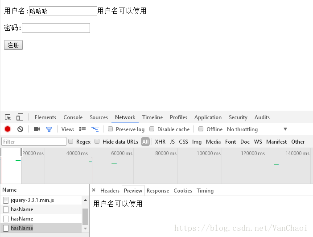
Task: Show the request Headers tab
Action: pyautogui.click(x=110, y=191)
